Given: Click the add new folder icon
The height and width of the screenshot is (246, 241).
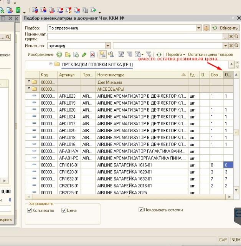Looking at the screenshot, I should [x=68, y=55].
